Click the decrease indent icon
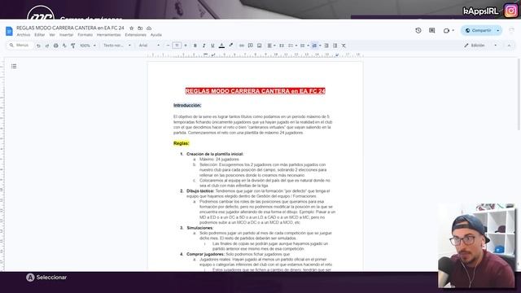Viewport: 521px width, 293px height. pyautogui.click(x=326, y=46)
